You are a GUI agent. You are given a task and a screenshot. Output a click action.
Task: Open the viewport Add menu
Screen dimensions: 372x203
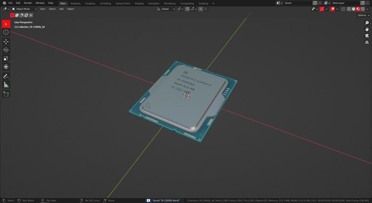tap(62, 9)
